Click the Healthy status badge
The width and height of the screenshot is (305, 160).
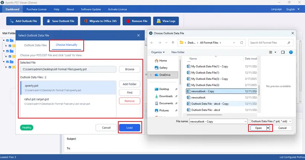(27, 127)
